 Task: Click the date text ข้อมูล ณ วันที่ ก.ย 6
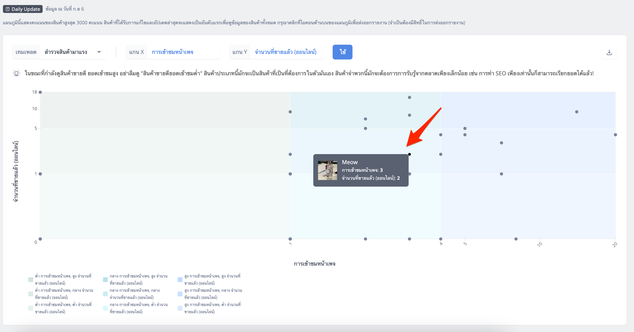coord(65,9)
